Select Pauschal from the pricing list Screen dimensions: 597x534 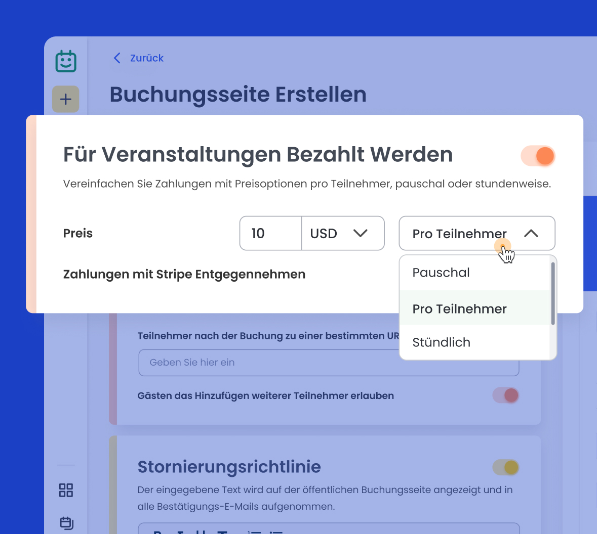(x=441, y=273)
